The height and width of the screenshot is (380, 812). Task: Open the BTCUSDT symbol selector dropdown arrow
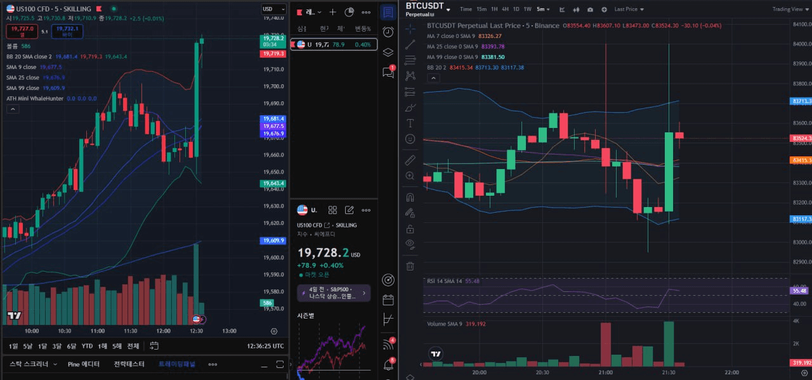point(448,9)
